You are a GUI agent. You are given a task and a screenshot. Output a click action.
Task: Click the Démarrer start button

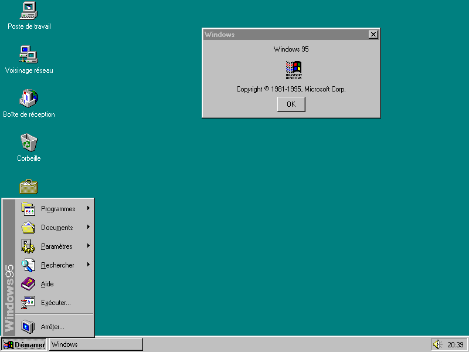point(23,344)
